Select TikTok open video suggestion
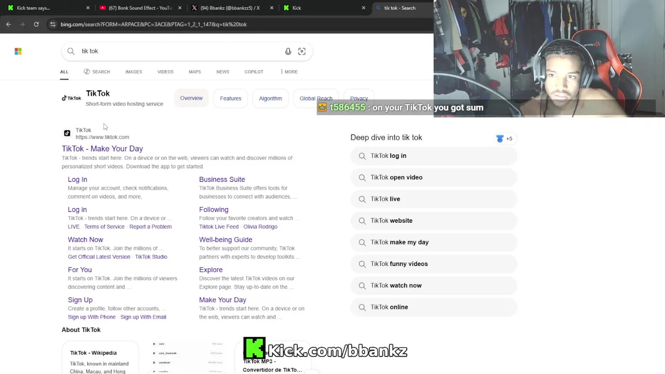The width and height of the screenshot is (665, 374). point(434,178)
